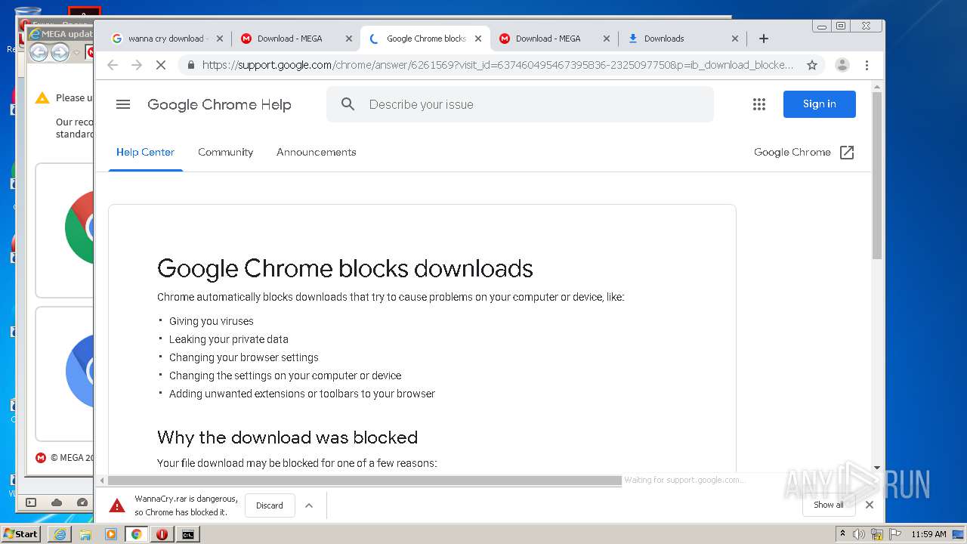
Task: Open the Google Chrome external link
Action: click(x=804, y=152)
